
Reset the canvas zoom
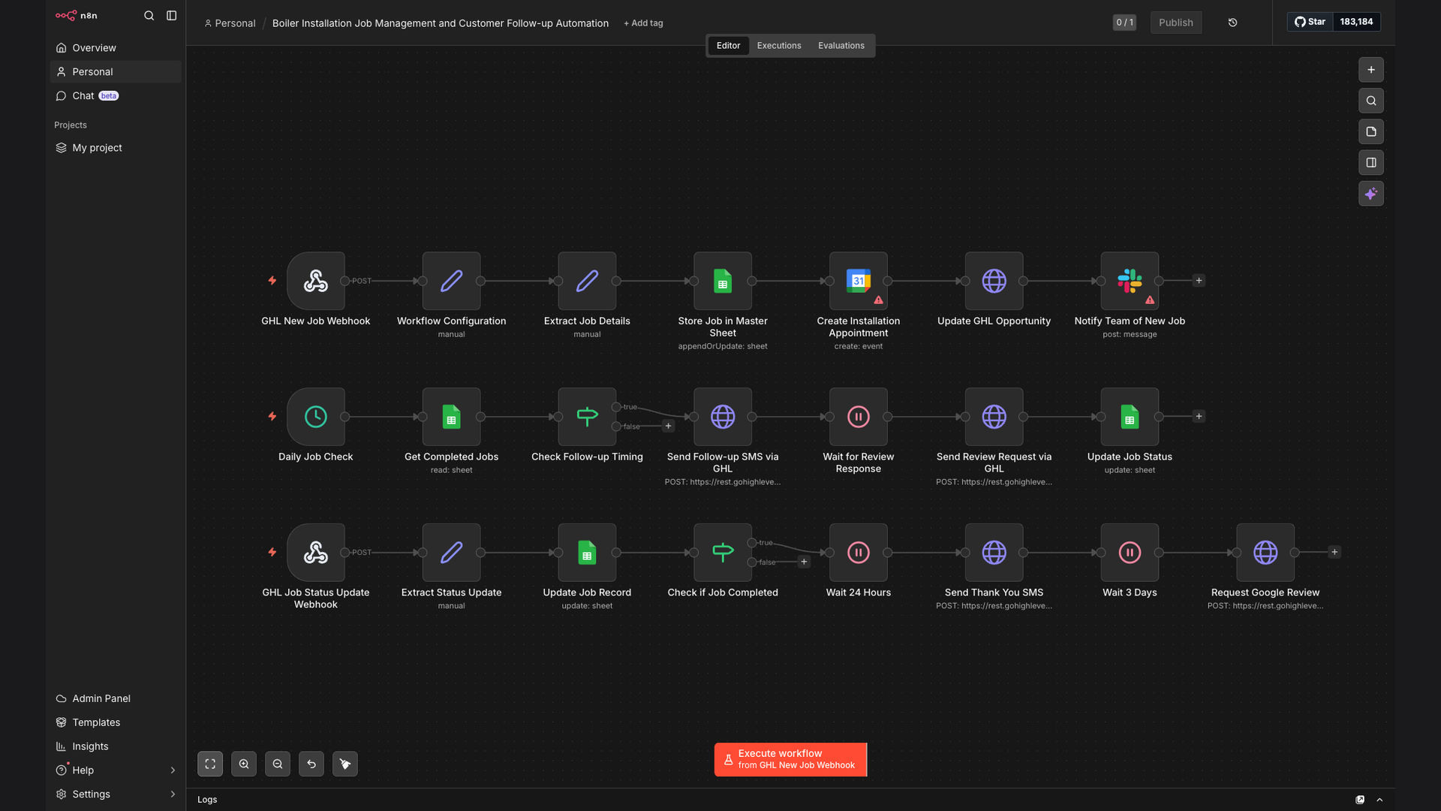pos(311,764)
